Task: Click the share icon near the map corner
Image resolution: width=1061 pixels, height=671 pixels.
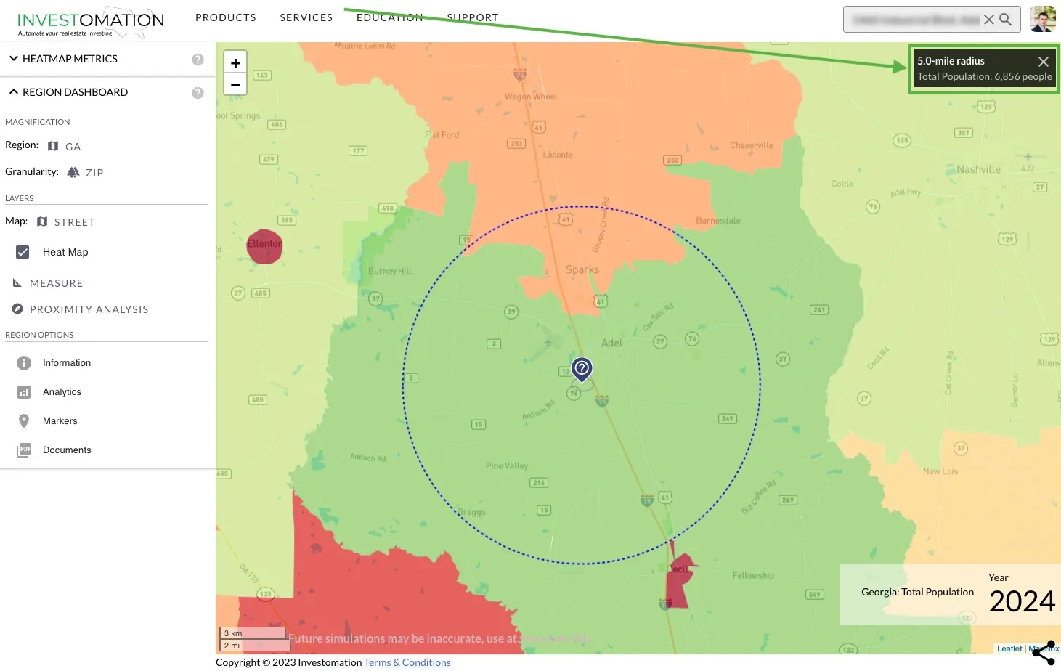Action: (x=1044, y=651)
